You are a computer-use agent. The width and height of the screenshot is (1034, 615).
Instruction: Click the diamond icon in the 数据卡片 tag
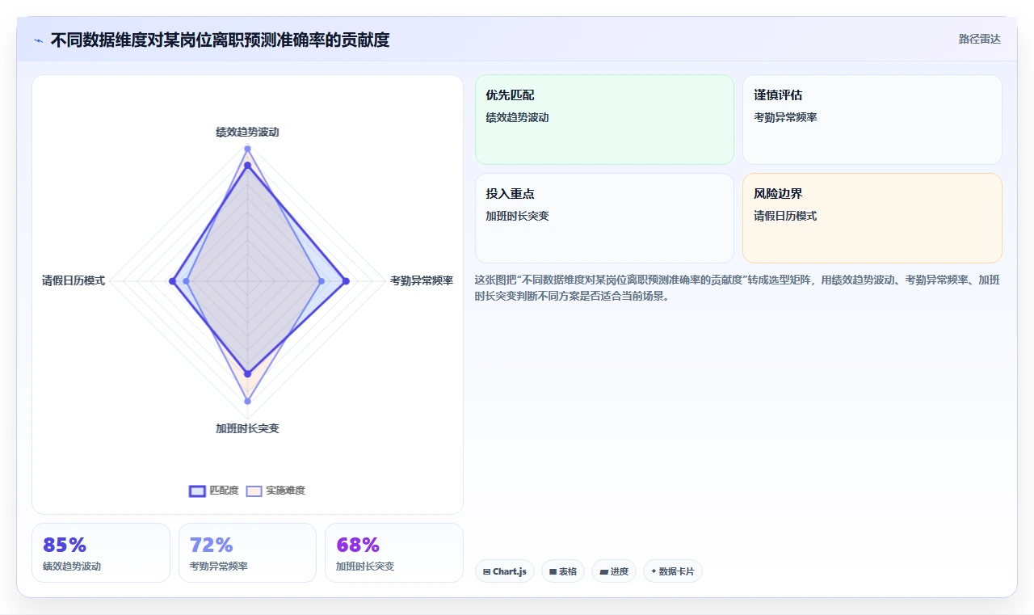(x=654, y=571)
